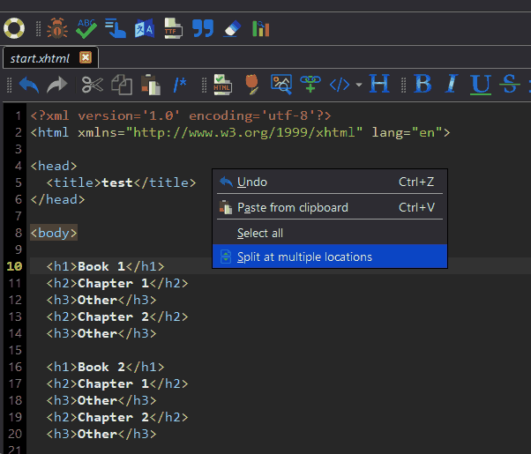Screen dimensions: 531x454
Task: Click the lifebuoy help icon
Action: [x=14, y=28]
